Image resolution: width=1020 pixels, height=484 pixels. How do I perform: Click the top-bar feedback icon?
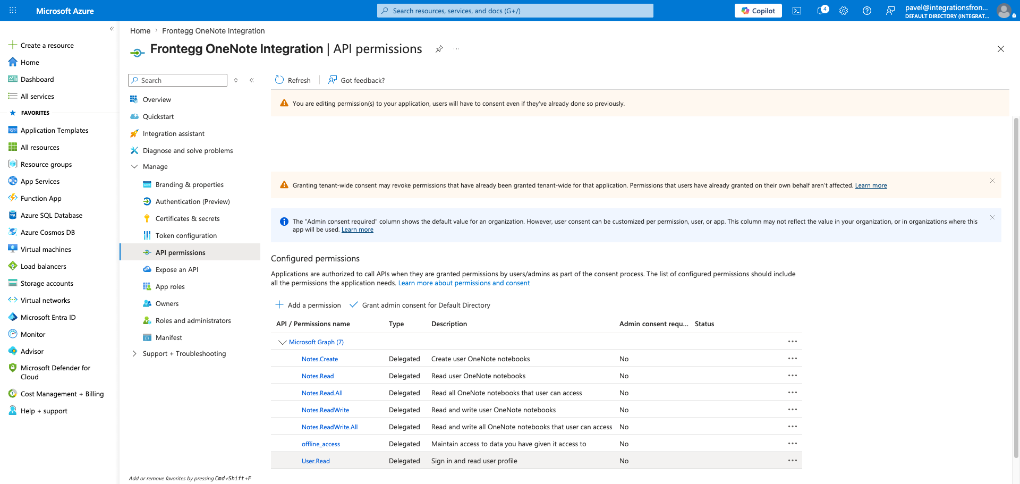[x=890, y=11]
